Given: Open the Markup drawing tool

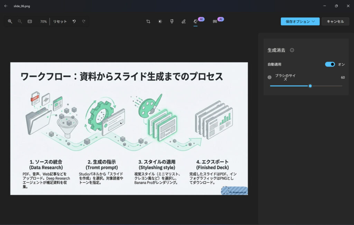Looking at the screenshot, I should [184, 21].
